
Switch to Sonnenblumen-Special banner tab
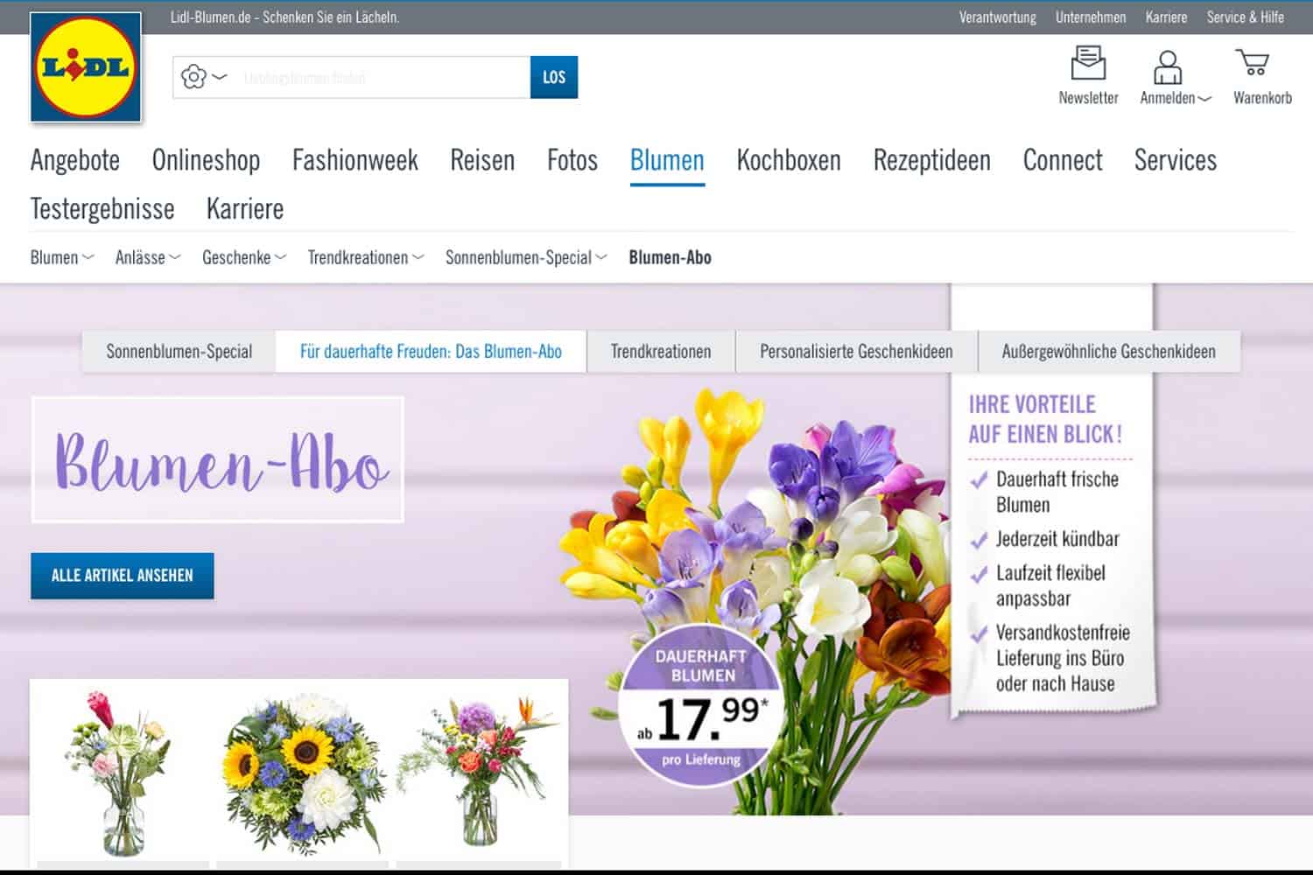[179, 352]
